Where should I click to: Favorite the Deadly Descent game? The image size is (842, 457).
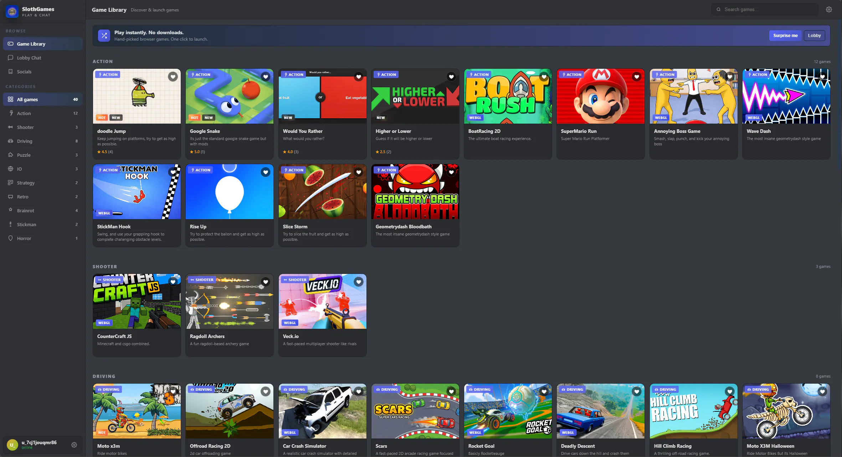(x=637, y=391)
